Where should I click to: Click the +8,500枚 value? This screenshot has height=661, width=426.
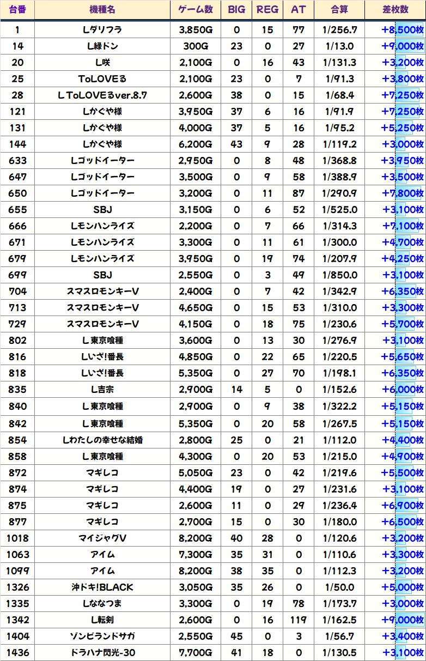coord(403,30)
